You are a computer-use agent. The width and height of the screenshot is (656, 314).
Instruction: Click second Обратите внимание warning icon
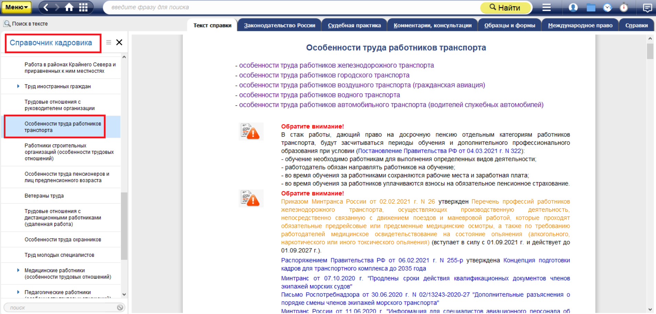click(x=251, y=199)
